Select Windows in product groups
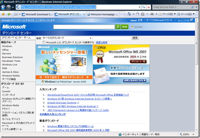Image resolution: width=200 pixels, height=138 pixels. [x=7, y=46]
